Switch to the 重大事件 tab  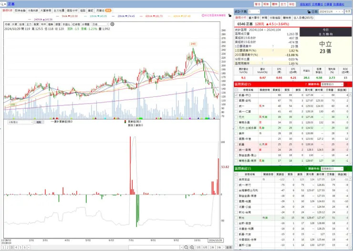point(254,18)
